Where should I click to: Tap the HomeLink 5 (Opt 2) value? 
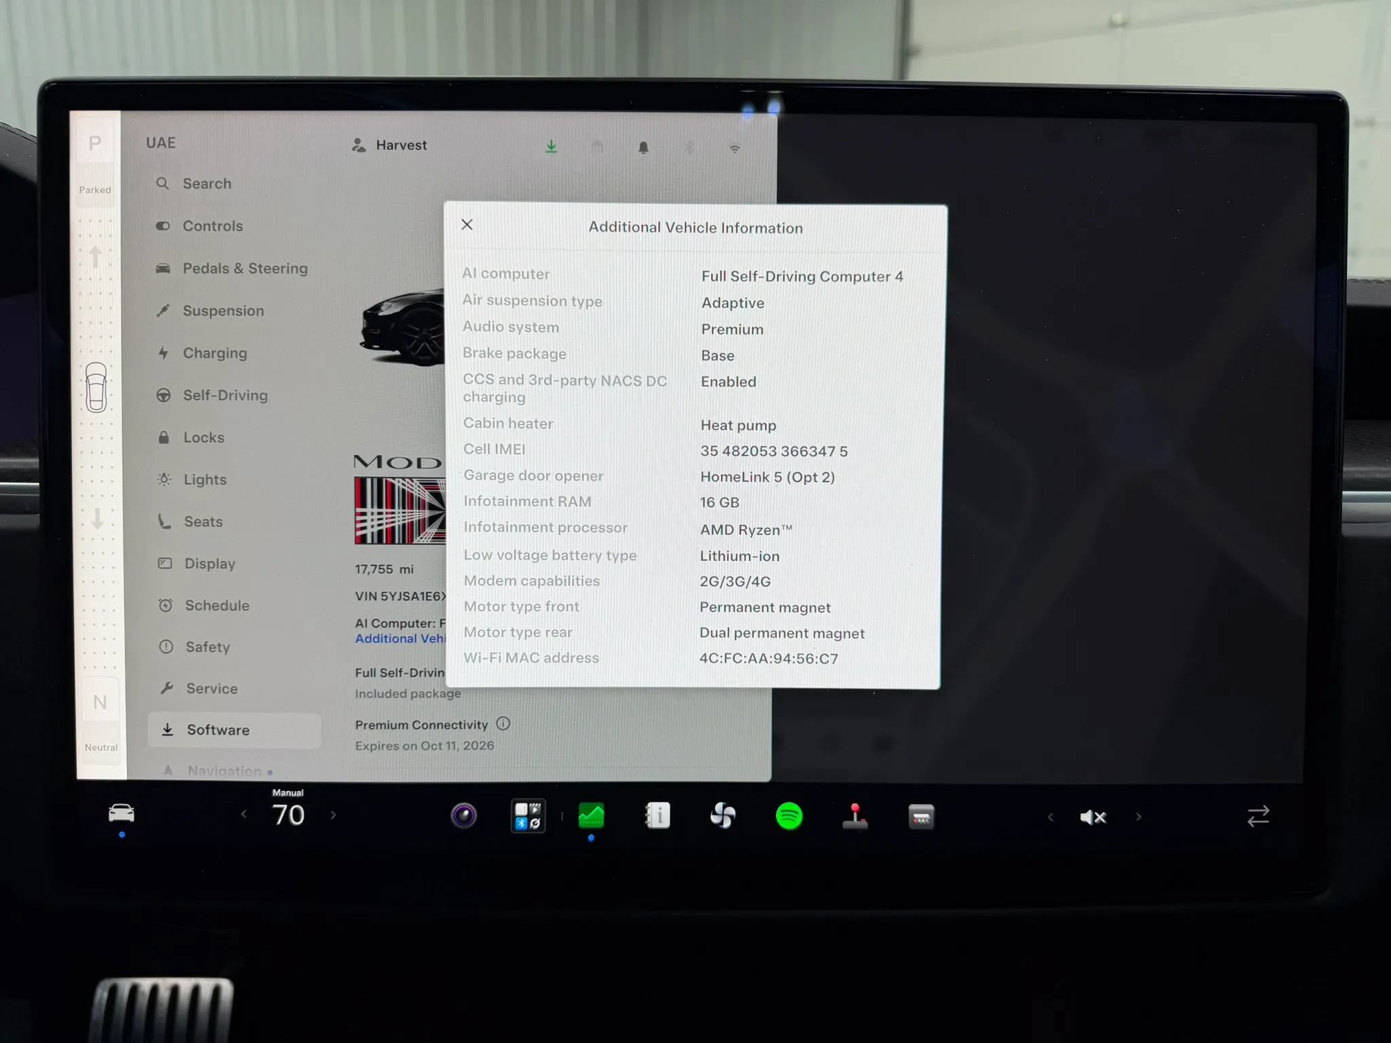[767, 477]
